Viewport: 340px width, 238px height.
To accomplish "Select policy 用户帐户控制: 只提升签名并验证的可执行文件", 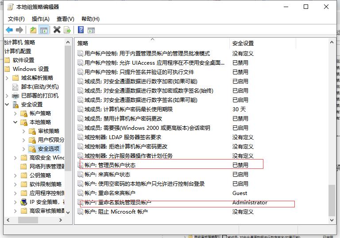I will pos(139,72).
